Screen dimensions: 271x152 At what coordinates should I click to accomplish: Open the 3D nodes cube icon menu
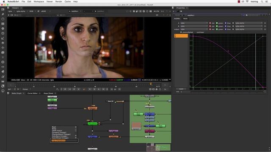click(3, 52)
